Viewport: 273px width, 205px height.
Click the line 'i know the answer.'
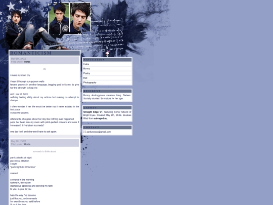(x=20, y=113)
